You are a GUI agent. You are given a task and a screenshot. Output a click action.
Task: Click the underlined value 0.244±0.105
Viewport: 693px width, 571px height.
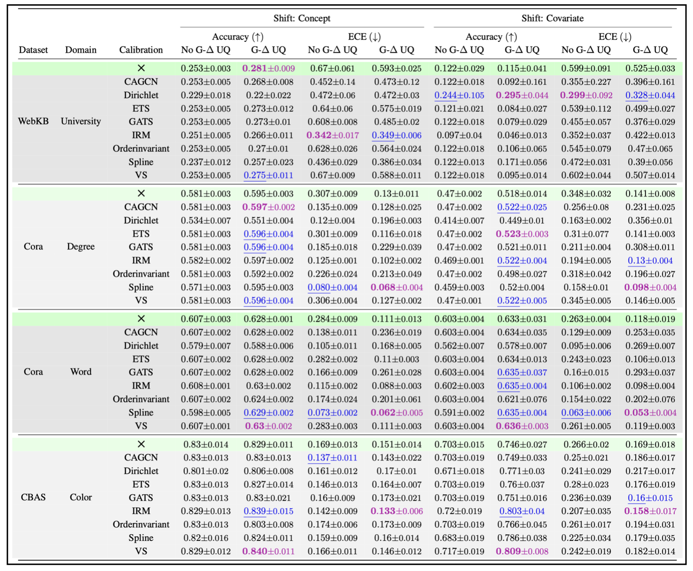pyautogui.click(x=459, y=95)
